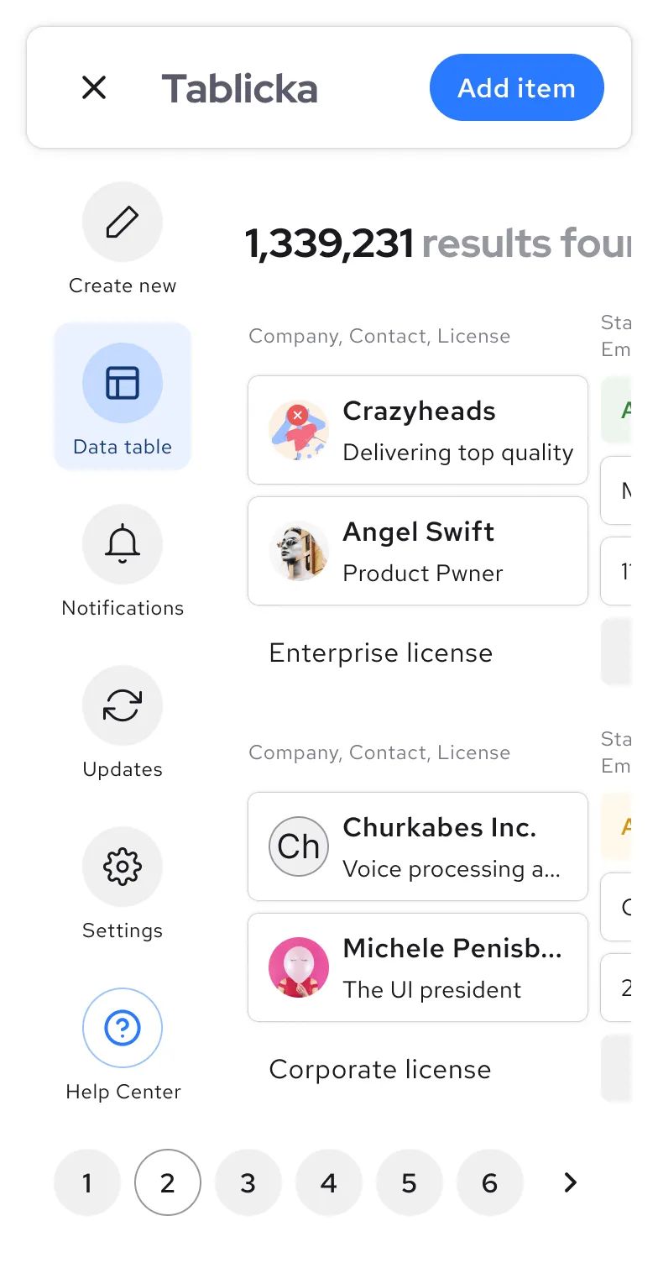Jump to page 4
Image resolution: width=658 pixels, height=1263 pixels.
click(x=329, y=1182)
